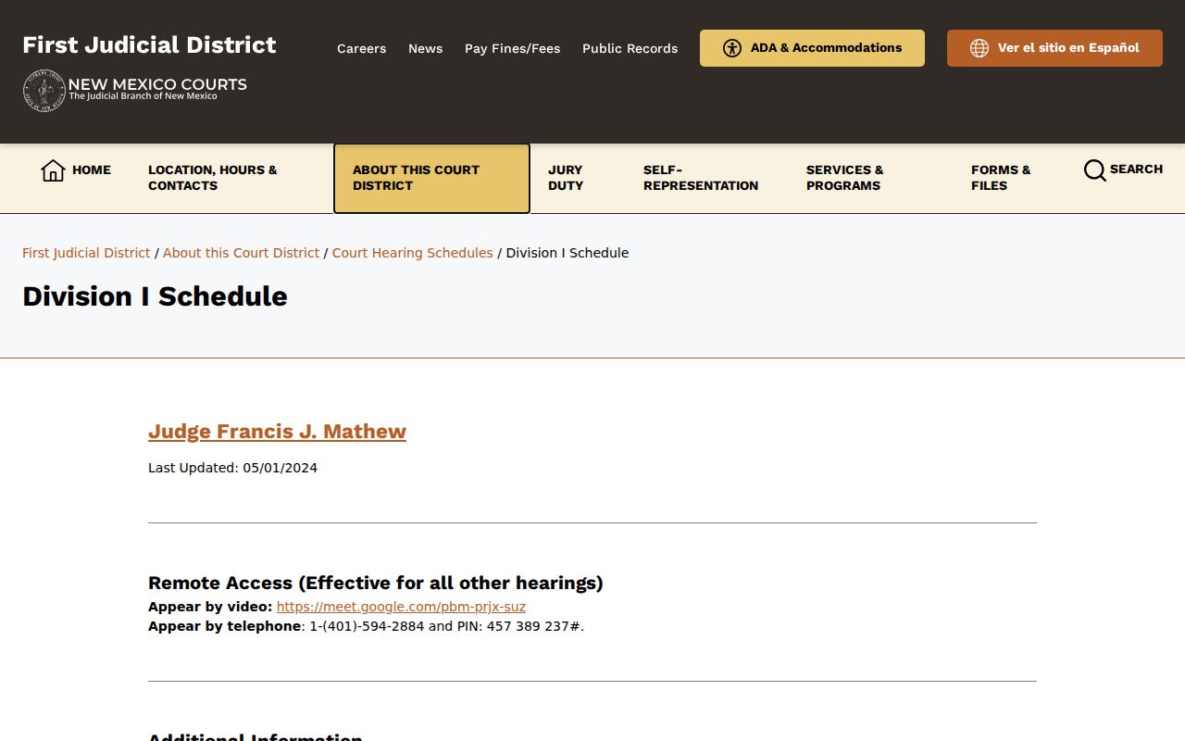The height and width of the screenshot is (741, 1185).
Task: Click the New Mexico Courts seal logo
Action: pos(44,91)
